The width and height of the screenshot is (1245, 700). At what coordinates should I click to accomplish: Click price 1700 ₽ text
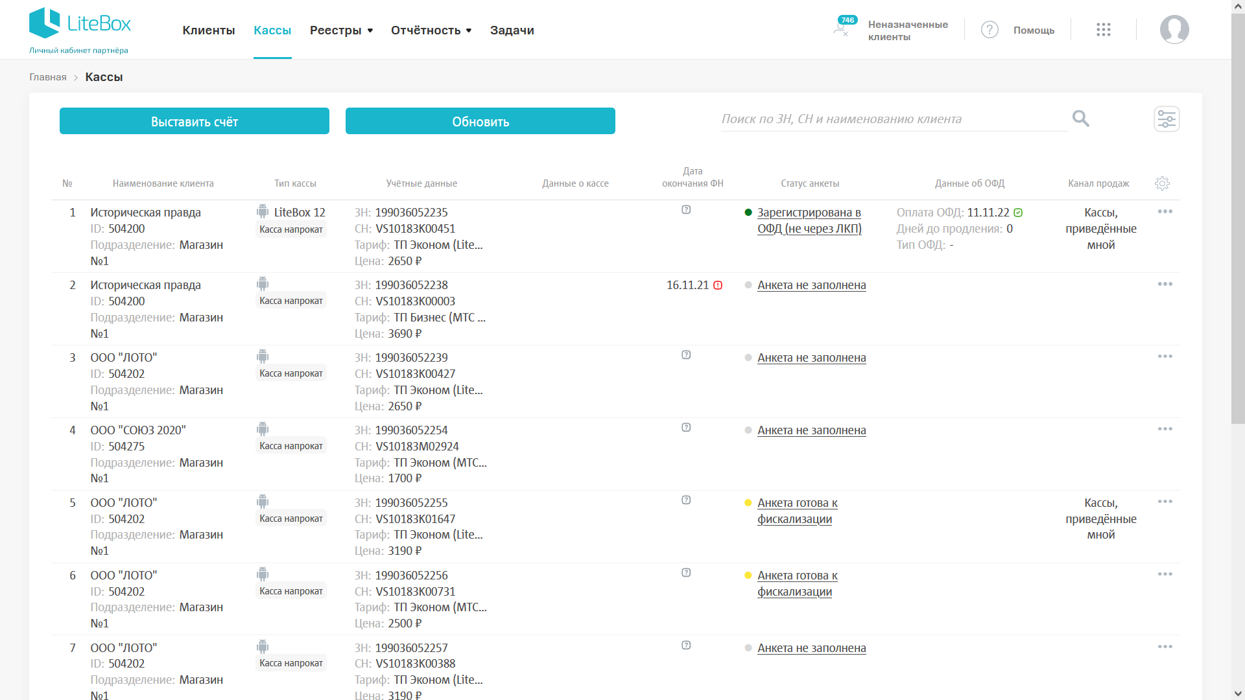pyautogui.click(x=405, y=478)
